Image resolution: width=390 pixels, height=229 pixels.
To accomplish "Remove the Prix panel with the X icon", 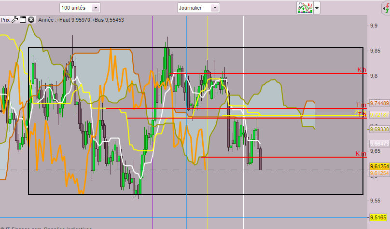I will pos(31,20).
